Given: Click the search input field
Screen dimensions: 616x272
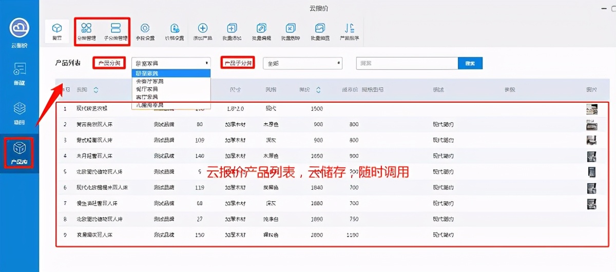Looking at the screenshot, I should (x=407, y=63).
